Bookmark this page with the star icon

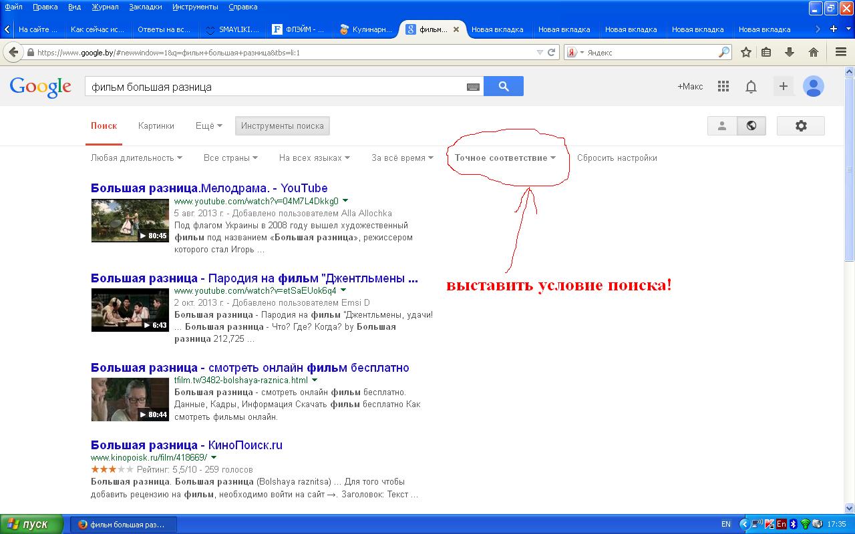pyautogui.click(x=746, y=52)
